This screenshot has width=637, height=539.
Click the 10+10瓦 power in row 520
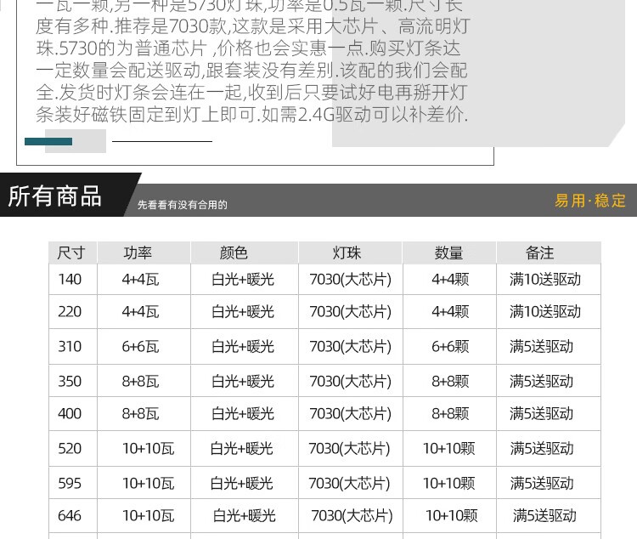coord(149,449)
